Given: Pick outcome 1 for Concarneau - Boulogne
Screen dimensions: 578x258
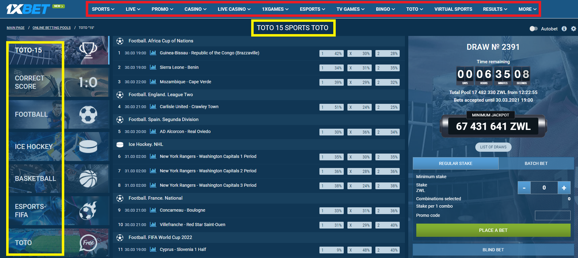Looking at the screenshot, I should pyautogui.click(x=331, y=211).
